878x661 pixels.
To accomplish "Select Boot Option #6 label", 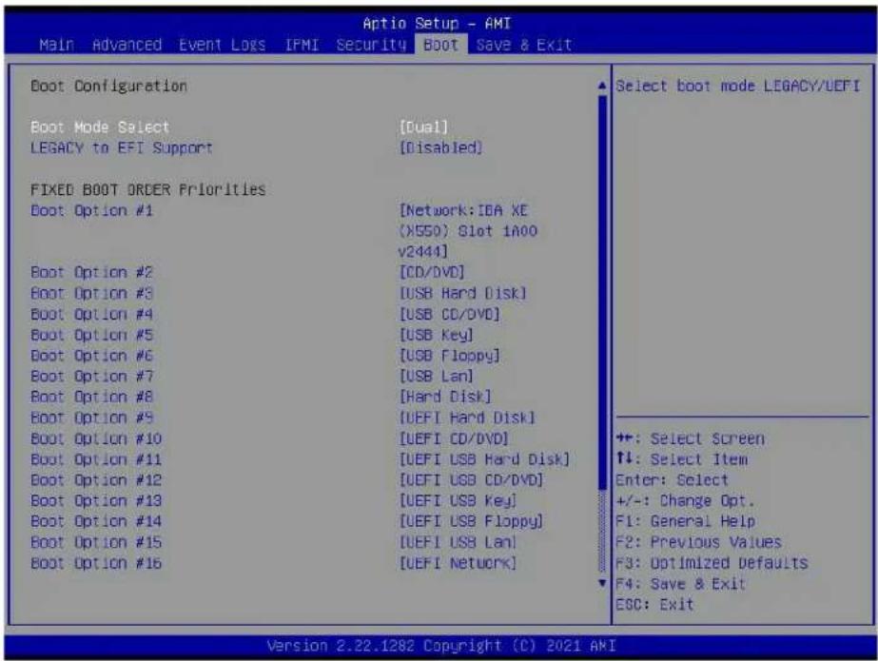I will (x=91, y=356).
